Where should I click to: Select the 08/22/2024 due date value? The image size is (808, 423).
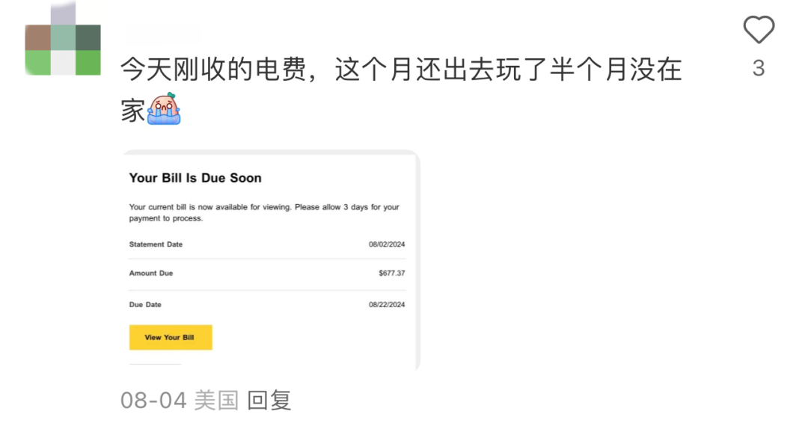tap(387, 305)
